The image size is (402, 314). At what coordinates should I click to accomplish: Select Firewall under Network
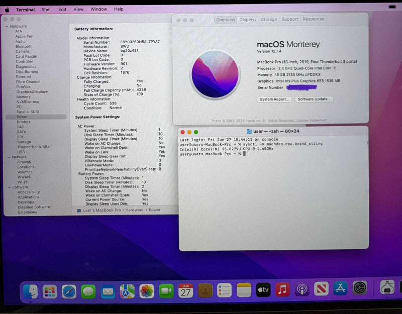[24, 162]
